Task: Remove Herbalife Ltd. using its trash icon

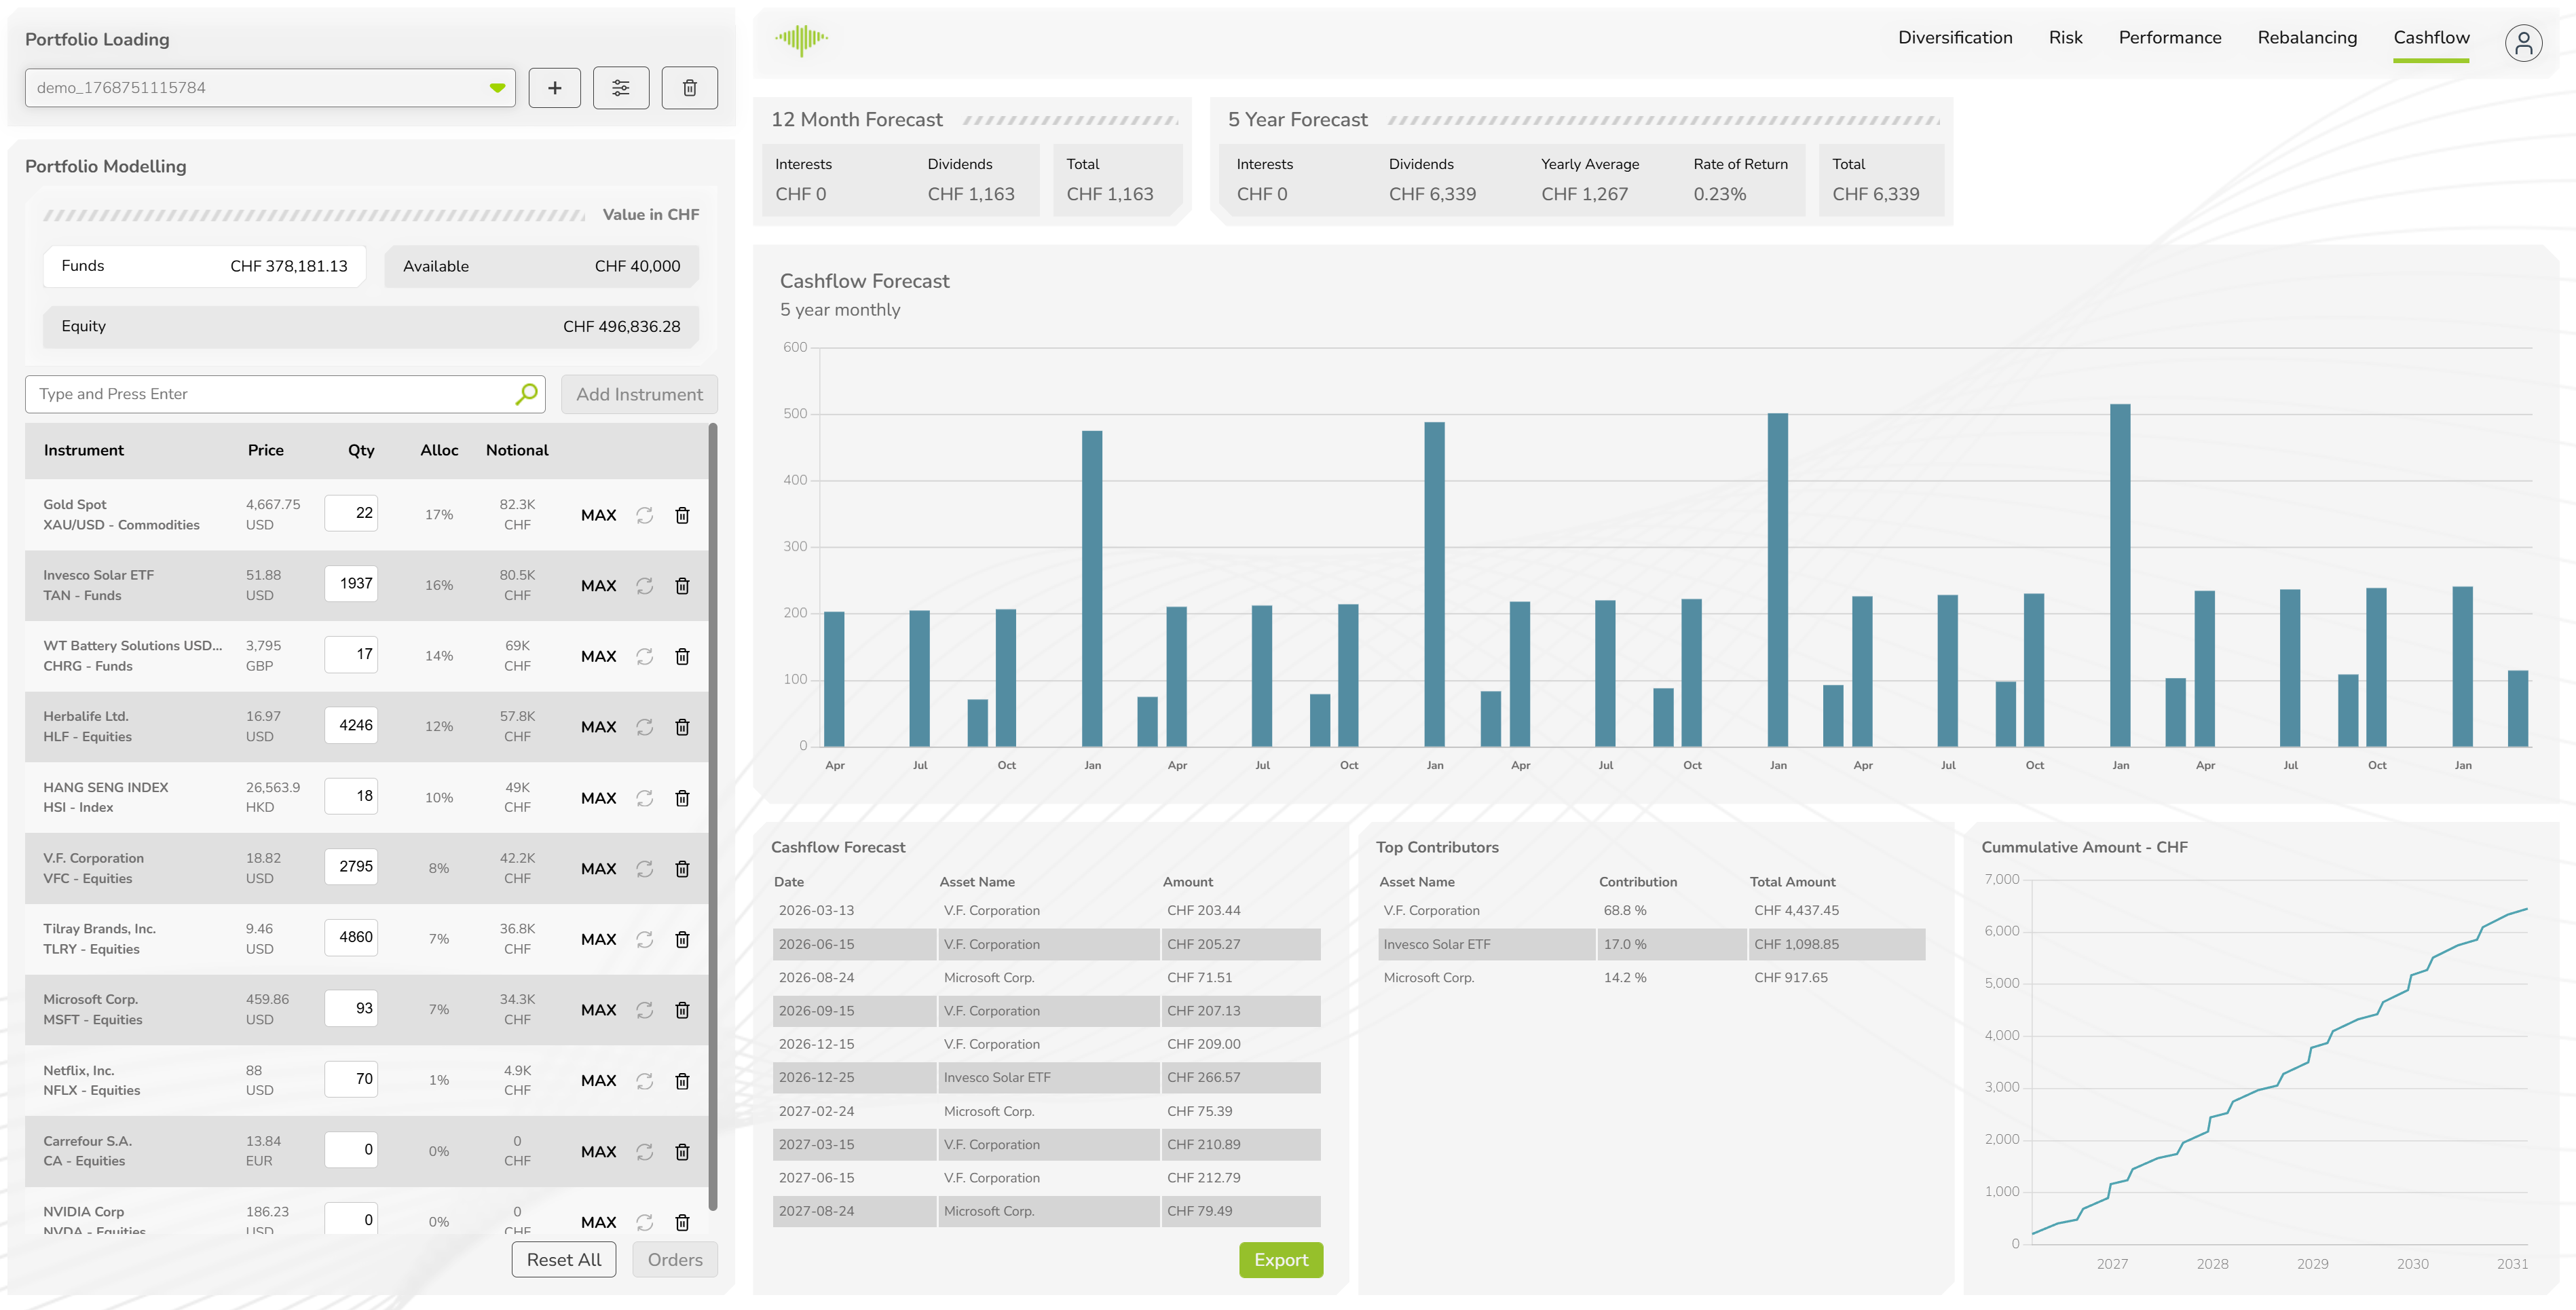Action: pyautogui.click(x=683, y=726)
